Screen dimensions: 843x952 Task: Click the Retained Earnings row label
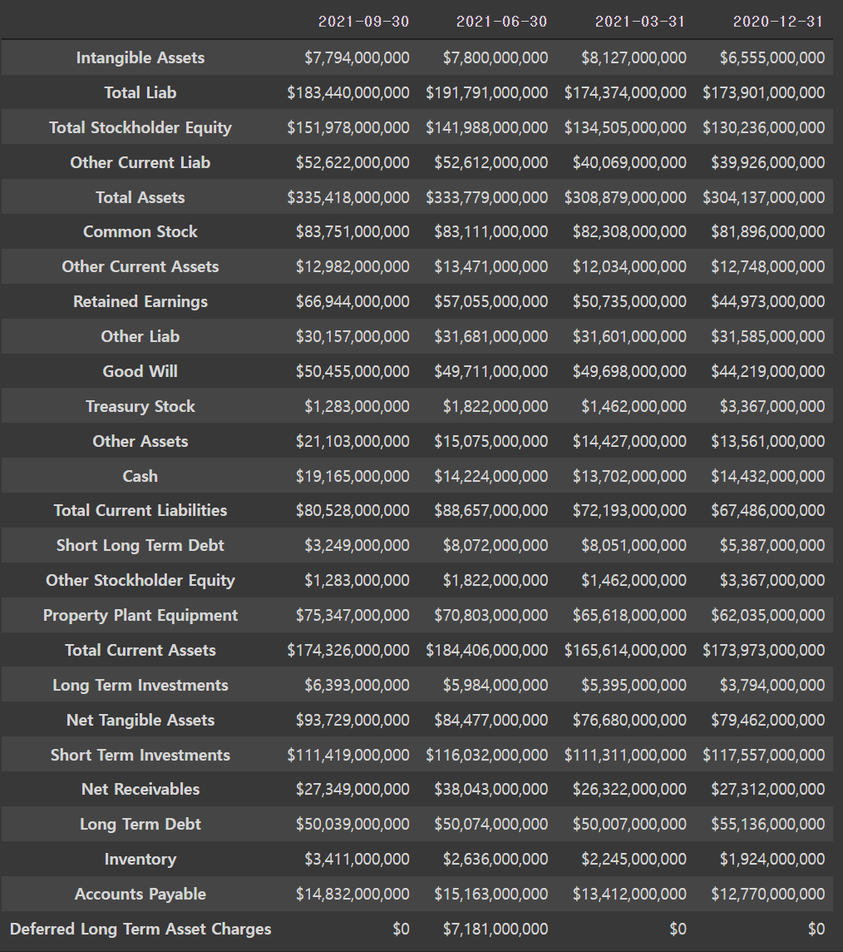click(x=140, y=302)
